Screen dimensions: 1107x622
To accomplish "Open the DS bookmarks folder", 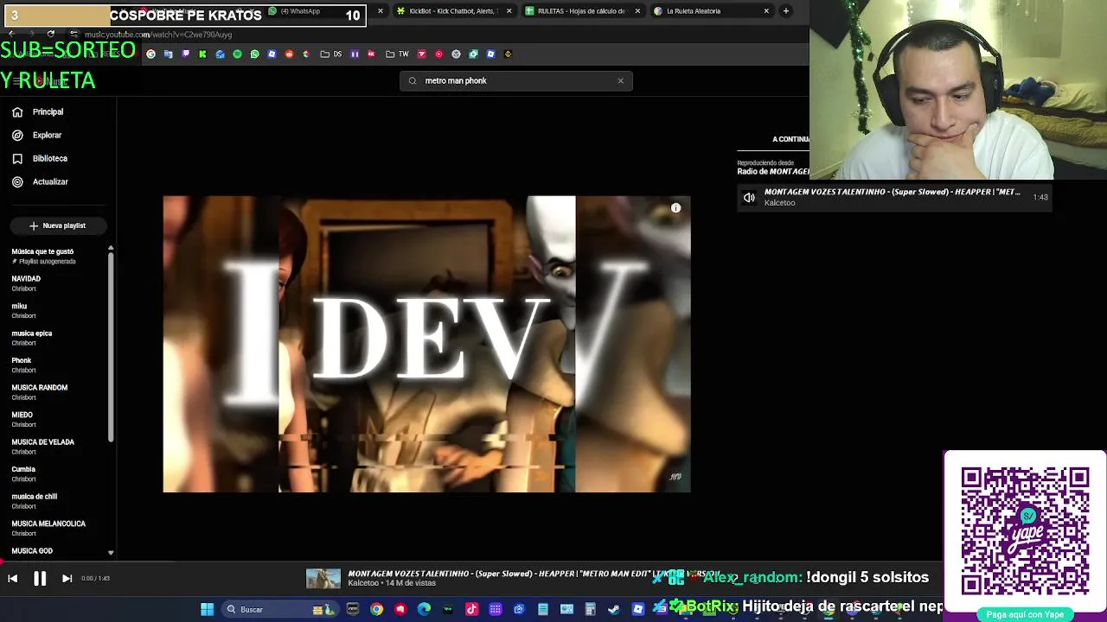I will [331, 54].
